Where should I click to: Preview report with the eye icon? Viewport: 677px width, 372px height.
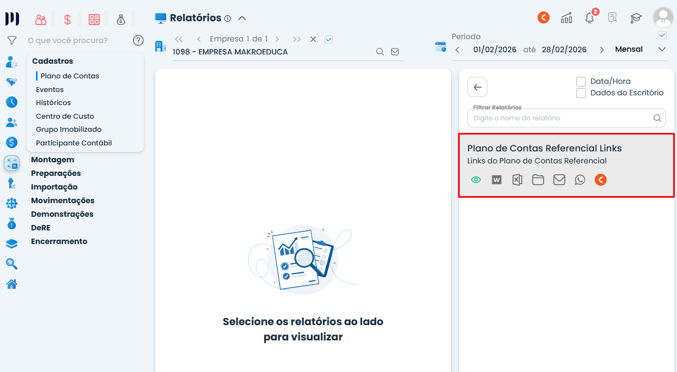[476, 180]
